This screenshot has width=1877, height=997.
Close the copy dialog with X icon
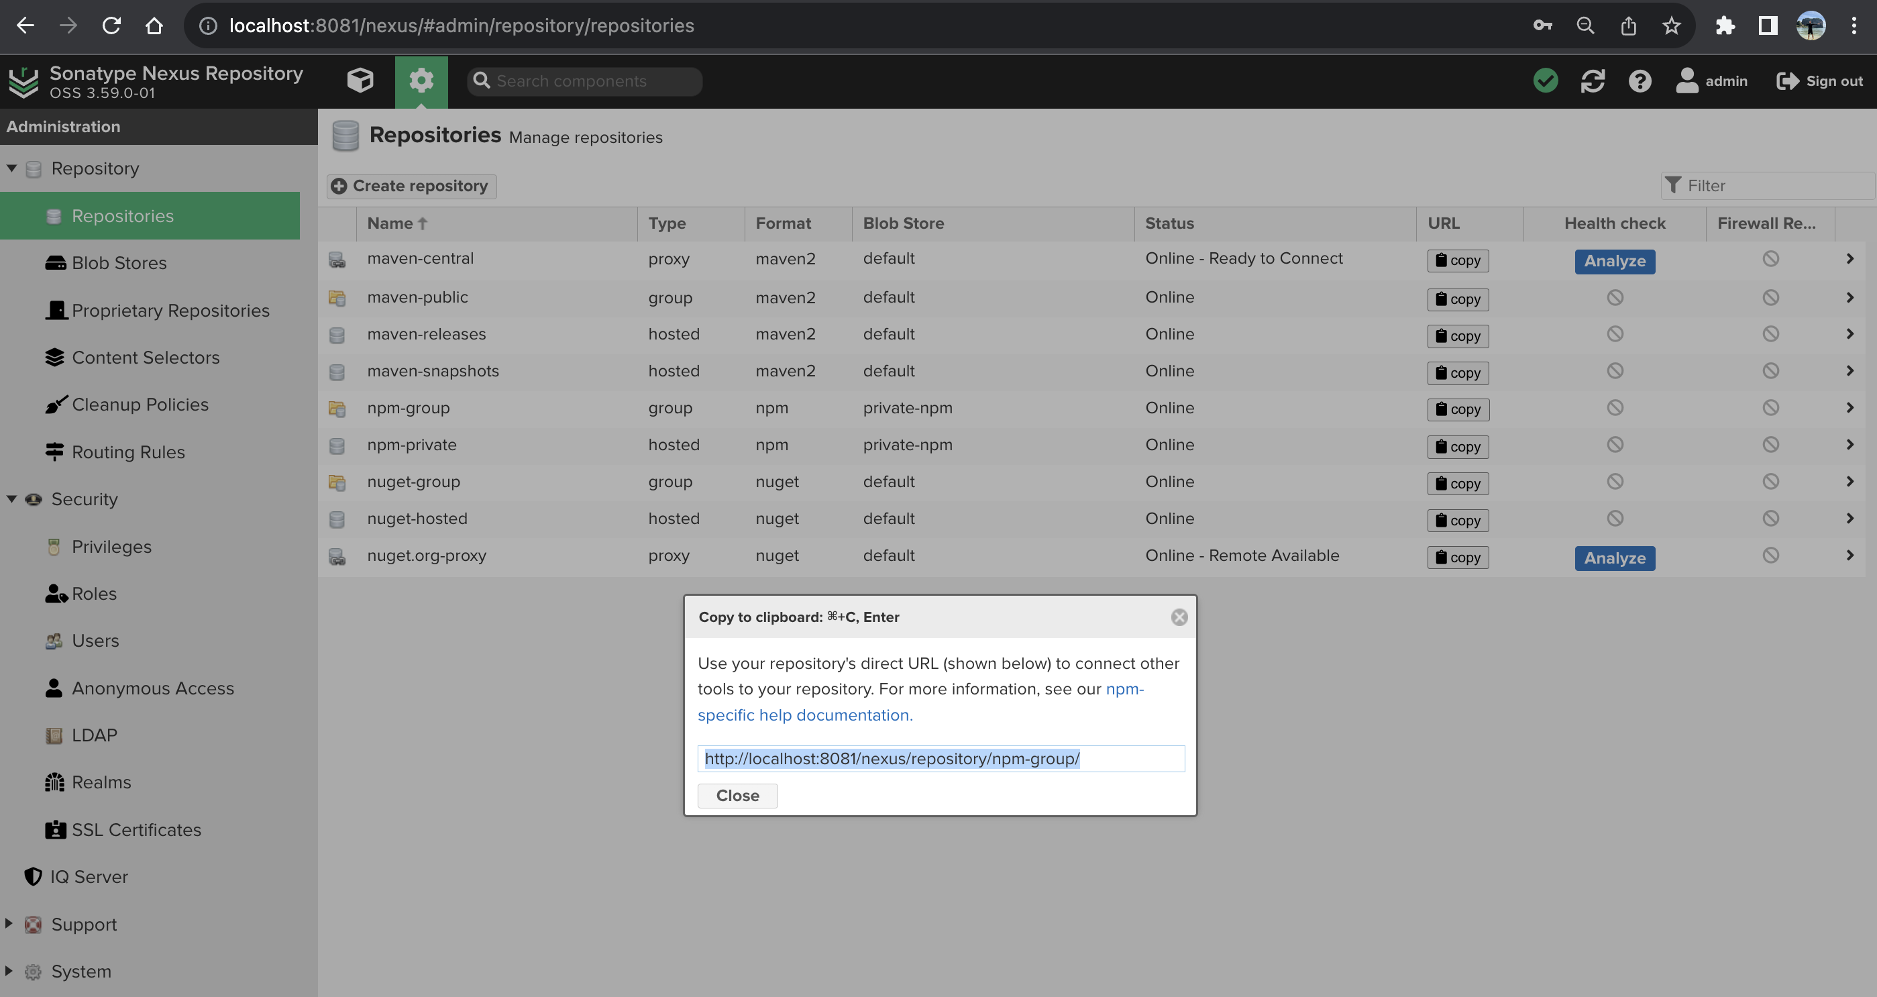tap(1179, 617)
